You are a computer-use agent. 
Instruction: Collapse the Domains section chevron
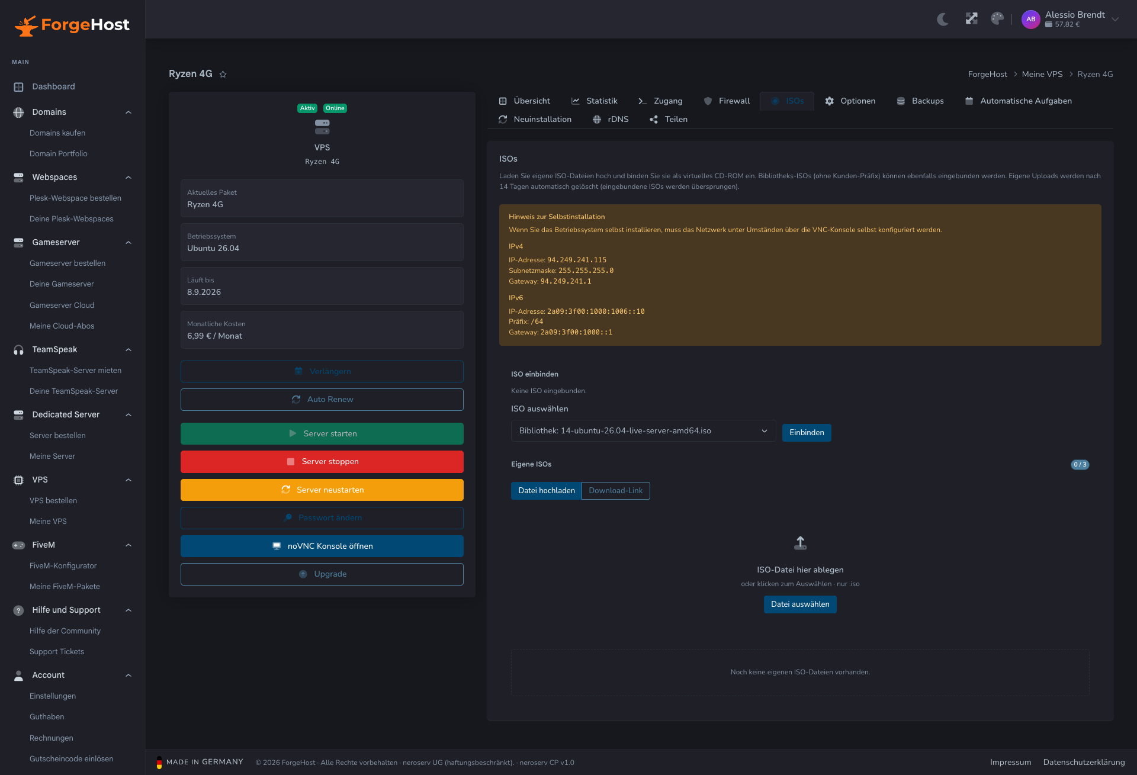click(129, 112)
